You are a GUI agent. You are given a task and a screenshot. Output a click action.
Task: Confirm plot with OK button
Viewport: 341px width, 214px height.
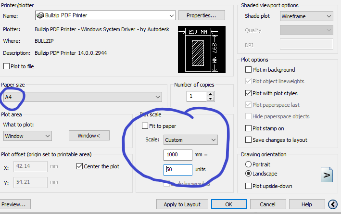click(x=229, y=204)
